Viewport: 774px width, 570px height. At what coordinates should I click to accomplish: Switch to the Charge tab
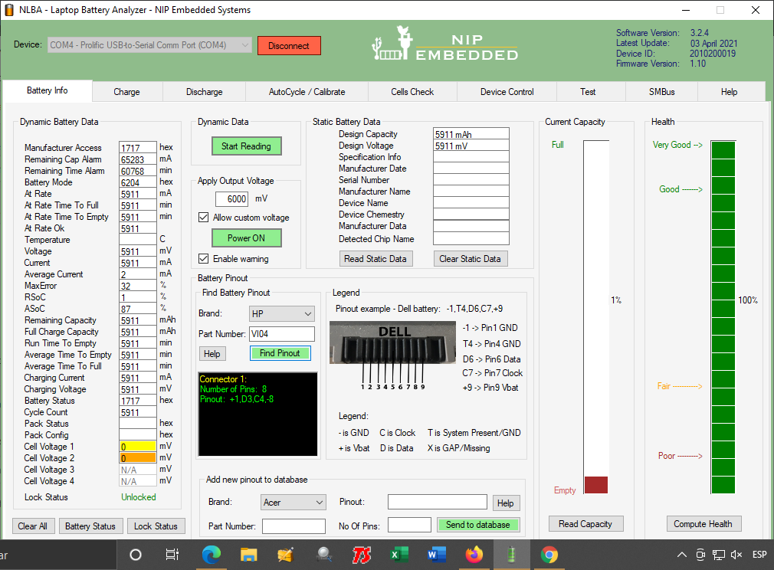(x=127, y=92)
